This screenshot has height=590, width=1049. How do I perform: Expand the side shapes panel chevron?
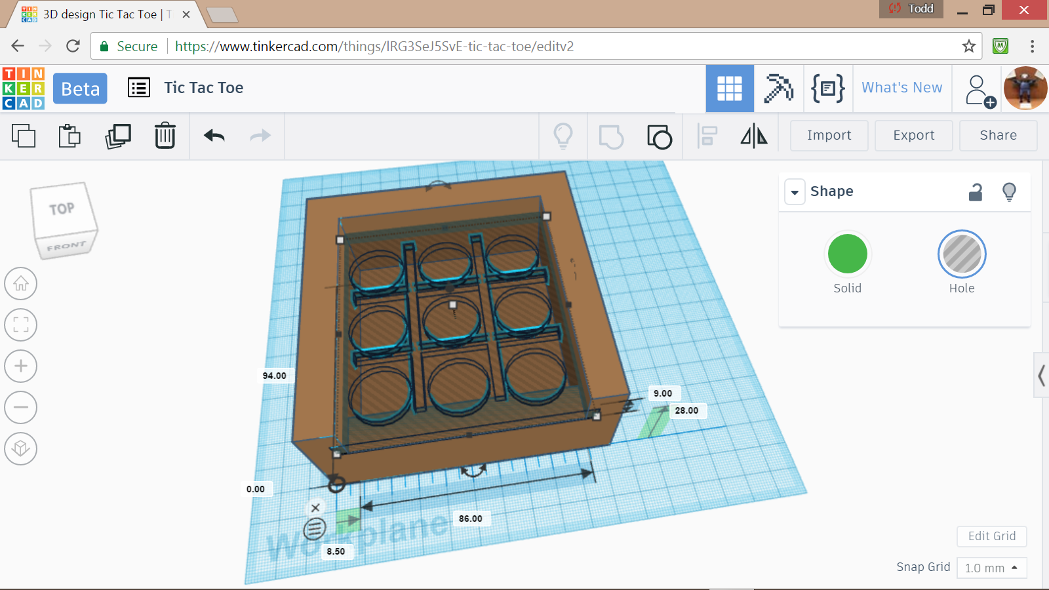tap(1041, 376)
